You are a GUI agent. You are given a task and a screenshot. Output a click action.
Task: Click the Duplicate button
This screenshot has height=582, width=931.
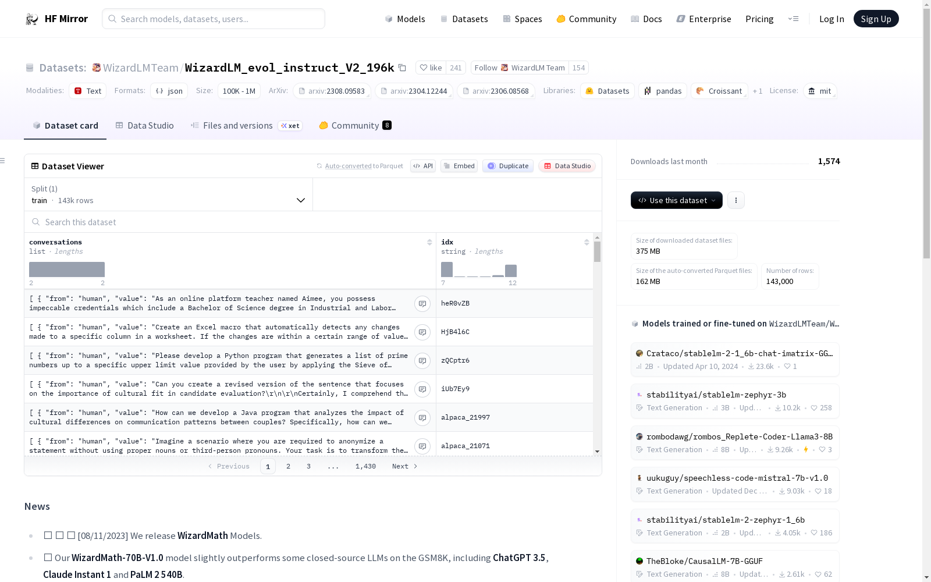click(x=508, y=166)
